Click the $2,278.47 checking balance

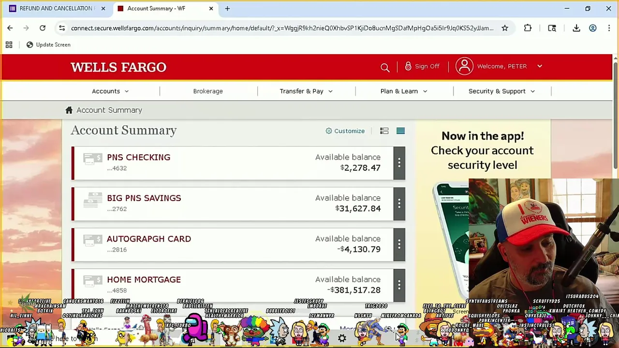[360, 168]
